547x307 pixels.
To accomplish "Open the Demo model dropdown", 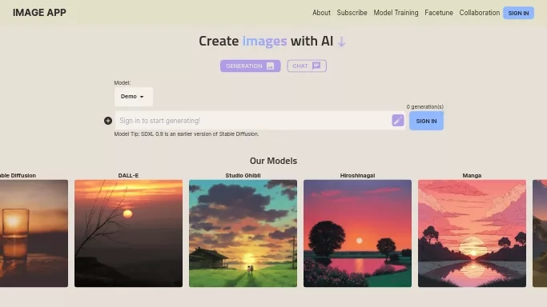I will tap(133, 97).
